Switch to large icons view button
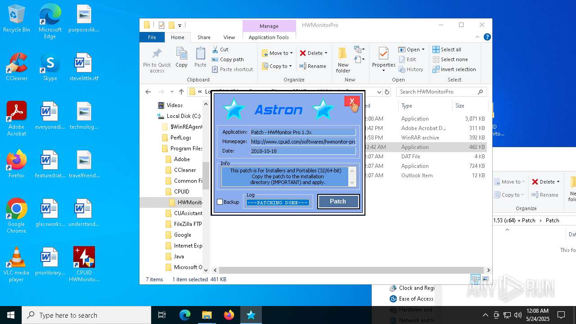Screen dimensions: 576x324 click(x=486, y=279)
